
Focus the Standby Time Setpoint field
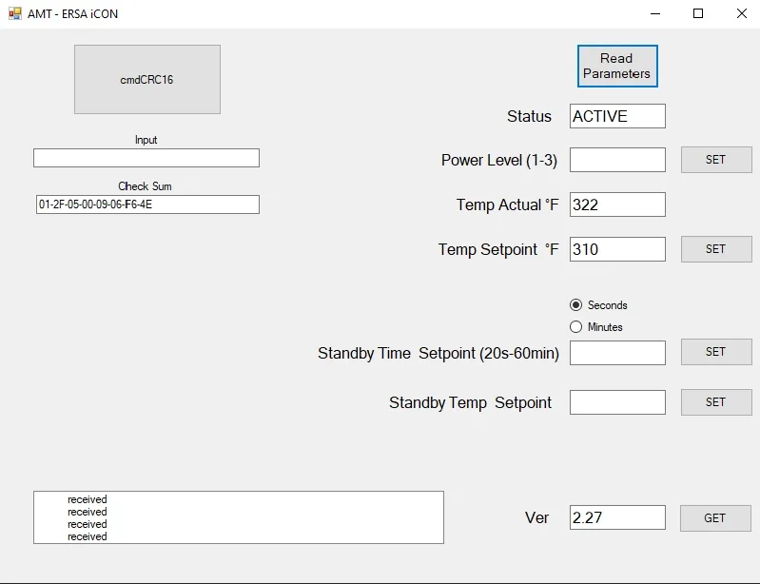point(617,353)
